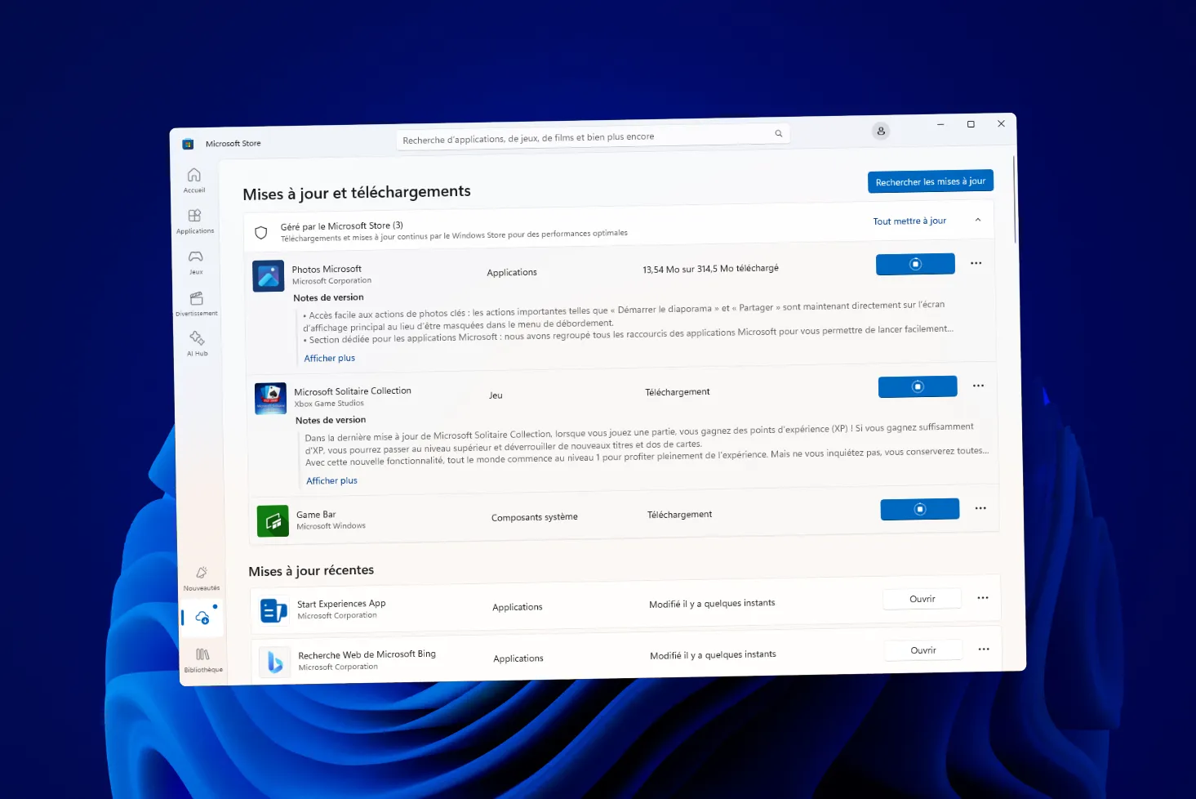Screen dimensions: 1196x799
Task: Click the Photos Microsoft app icon
Action: click(269, 276)
